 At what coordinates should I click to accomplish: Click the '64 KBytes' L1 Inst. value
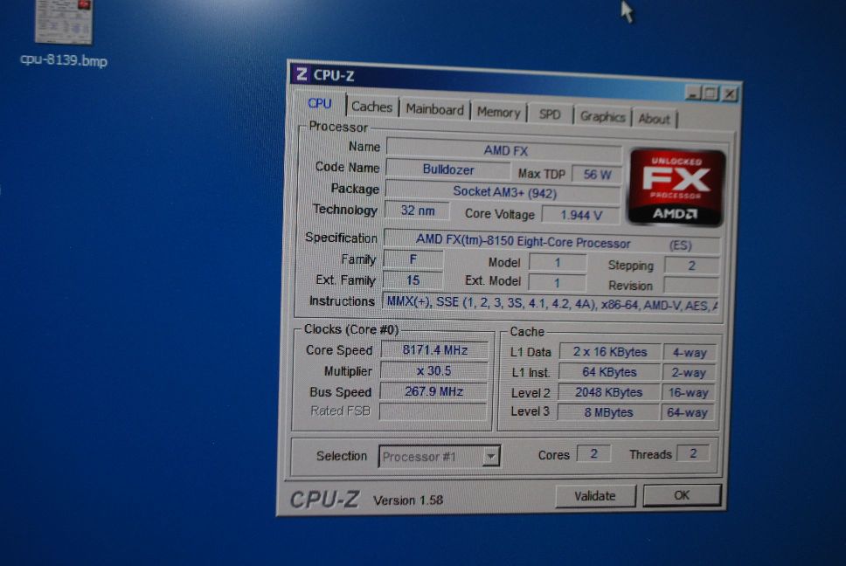pyautogui.click(x=609, y=372)
